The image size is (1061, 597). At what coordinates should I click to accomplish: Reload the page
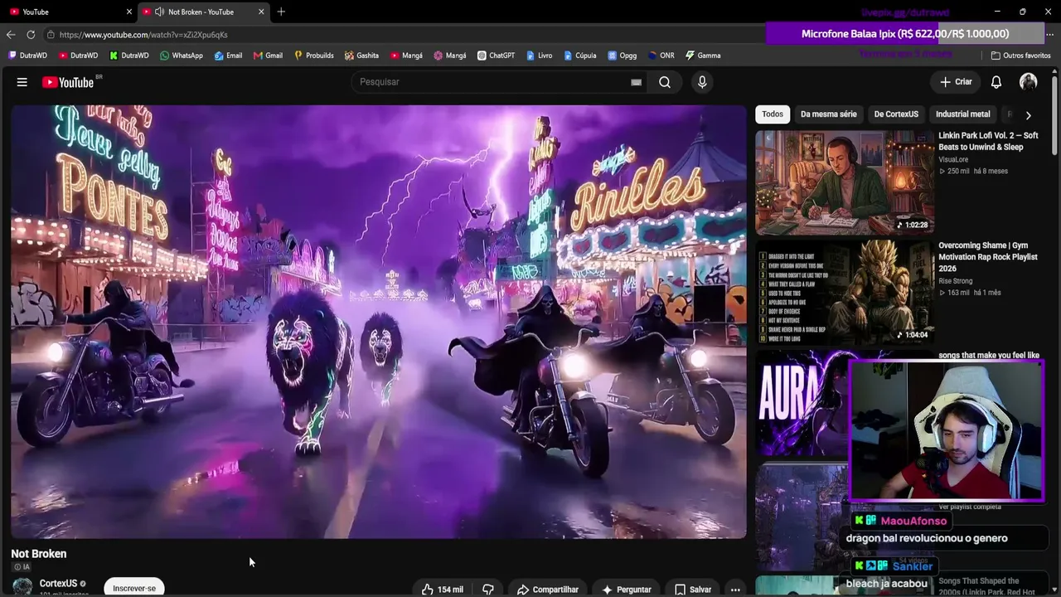point(31,35)
